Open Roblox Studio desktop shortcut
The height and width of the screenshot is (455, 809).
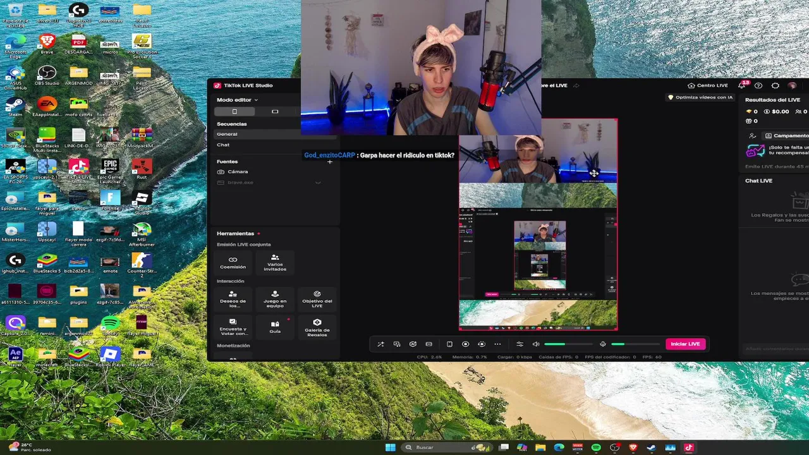click(142, 202)
